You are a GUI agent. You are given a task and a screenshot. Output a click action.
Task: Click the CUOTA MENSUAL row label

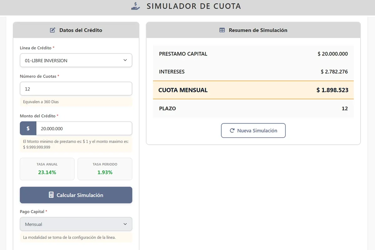(183, 90)
